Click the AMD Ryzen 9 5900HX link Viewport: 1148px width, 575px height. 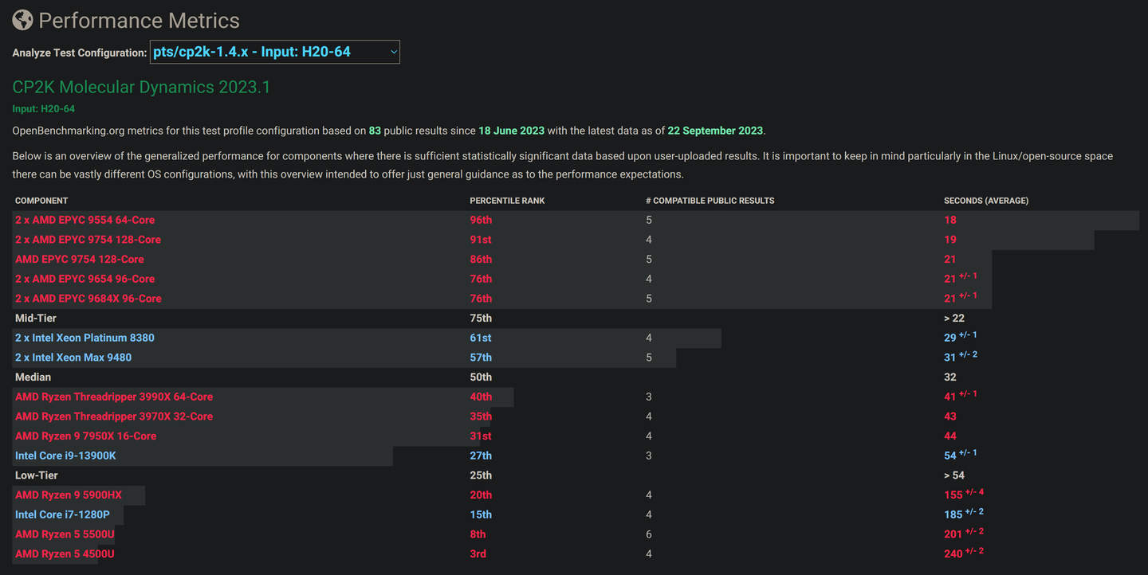click(x=69, y=495)
